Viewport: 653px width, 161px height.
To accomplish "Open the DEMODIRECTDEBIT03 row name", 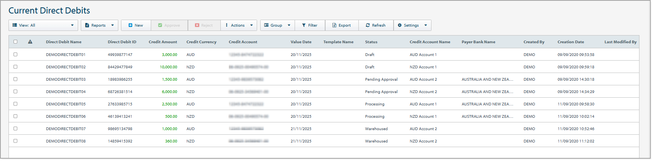I will click(x=66, y=80).
